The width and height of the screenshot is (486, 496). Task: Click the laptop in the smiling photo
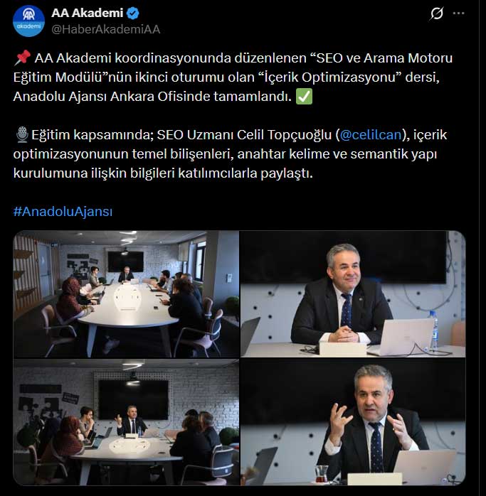(x=403, y=337)
